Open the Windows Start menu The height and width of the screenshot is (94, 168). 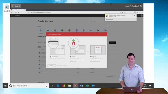click(x=5, y=86)
